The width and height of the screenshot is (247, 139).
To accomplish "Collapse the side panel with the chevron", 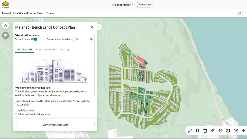I will (x=99, y=27).
